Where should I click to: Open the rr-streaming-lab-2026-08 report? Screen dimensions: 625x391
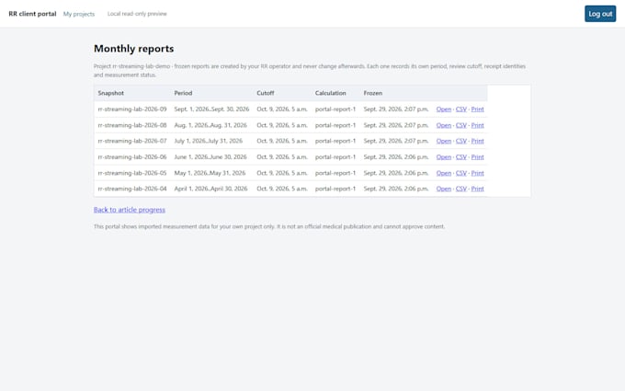click(444, 125)
